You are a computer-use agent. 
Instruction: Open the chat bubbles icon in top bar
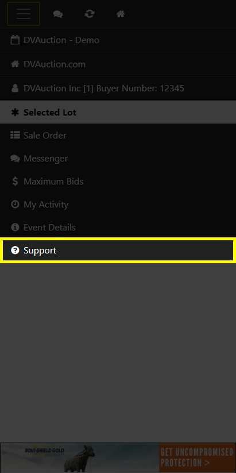tap(58, 14)
